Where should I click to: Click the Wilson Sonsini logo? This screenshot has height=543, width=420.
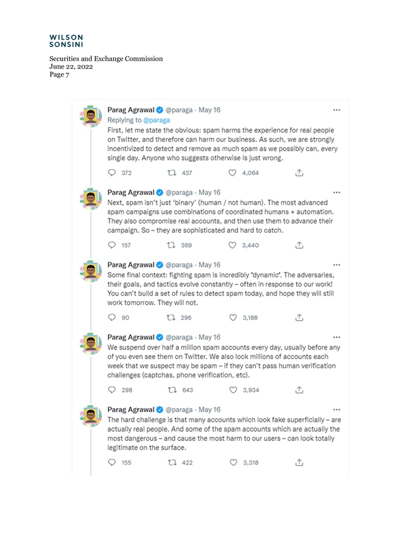tap(66, 41)
